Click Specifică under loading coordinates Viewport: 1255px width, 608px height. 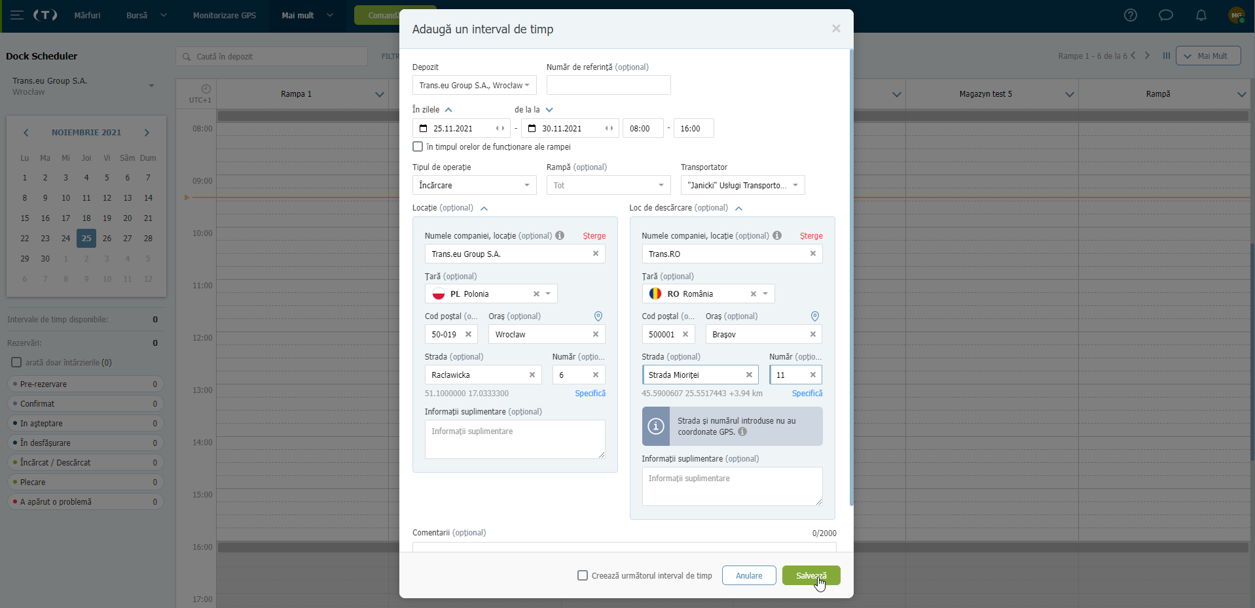click(x=590, y=394)
